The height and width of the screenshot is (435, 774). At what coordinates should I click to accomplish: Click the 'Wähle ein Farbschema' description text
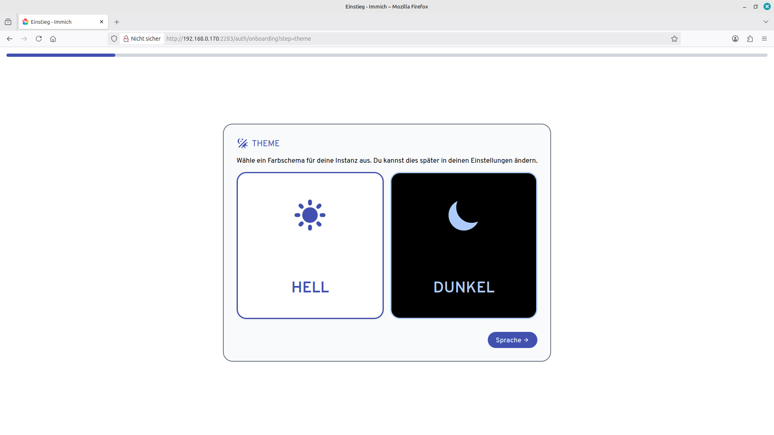pos(387,160)
